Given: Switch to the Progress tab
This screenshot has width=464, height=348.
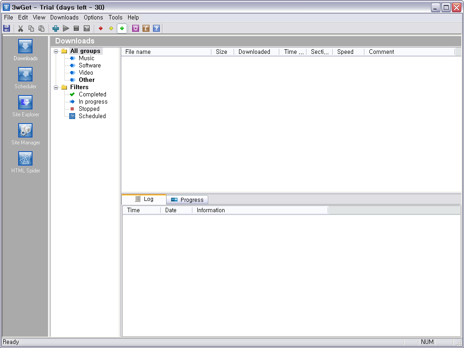Looking at the screenshot, I should [x=187, y=200].
